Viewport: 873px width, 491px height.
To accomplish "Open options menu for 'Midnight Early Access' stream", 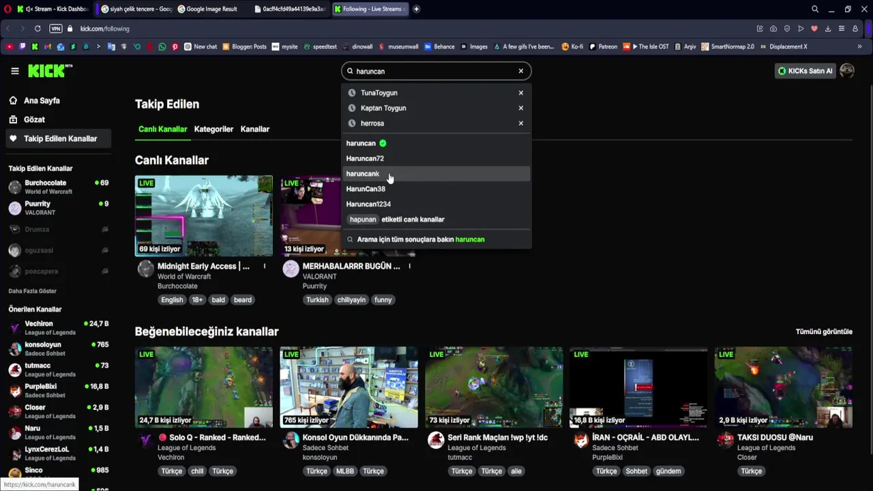I will [265, 266].
